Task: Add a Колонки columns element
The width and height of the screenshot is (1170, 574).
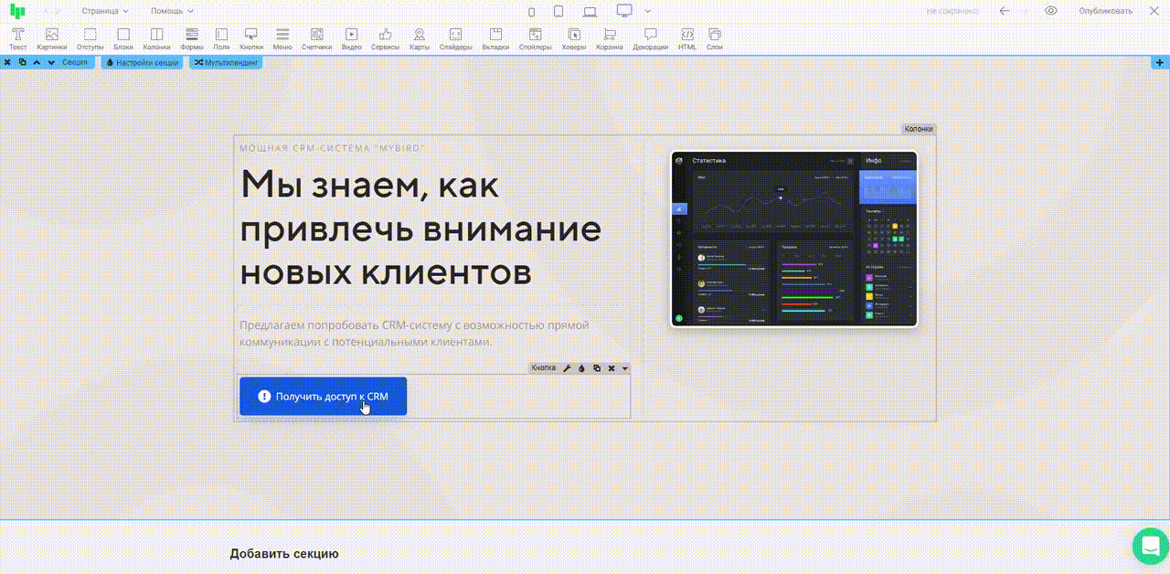Action: [x=156, y=37]
